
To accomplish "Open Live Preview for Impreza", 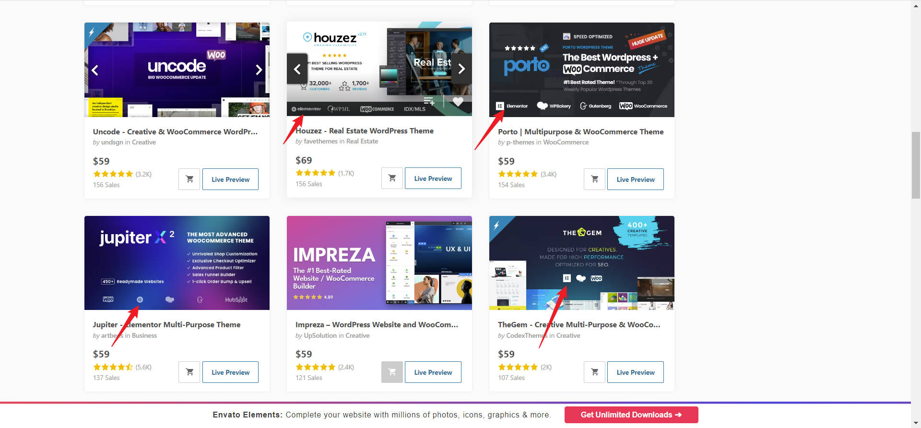I will click(x=433, y=372).
